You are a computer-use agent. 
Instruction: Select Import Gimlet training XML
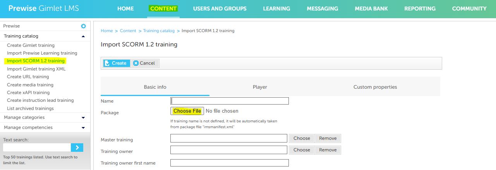click(x=36, y=69)
